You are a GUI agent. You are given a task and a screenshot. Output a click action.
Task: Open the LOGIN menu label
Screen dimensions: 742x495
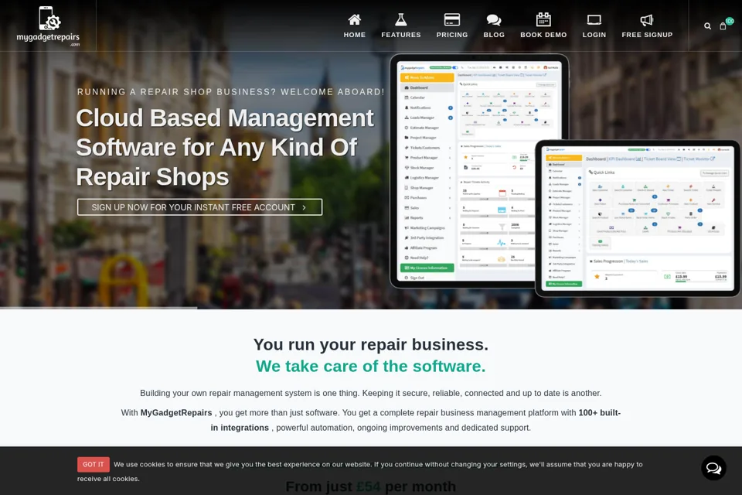tap(594, 35)
